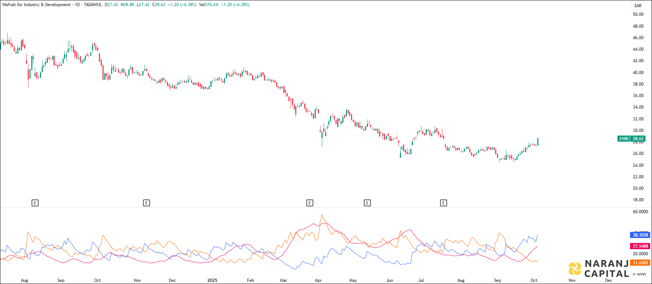Open the earnings marker near November 2024
The width and height of the screenshot is (652, 284).
point(146,203)
